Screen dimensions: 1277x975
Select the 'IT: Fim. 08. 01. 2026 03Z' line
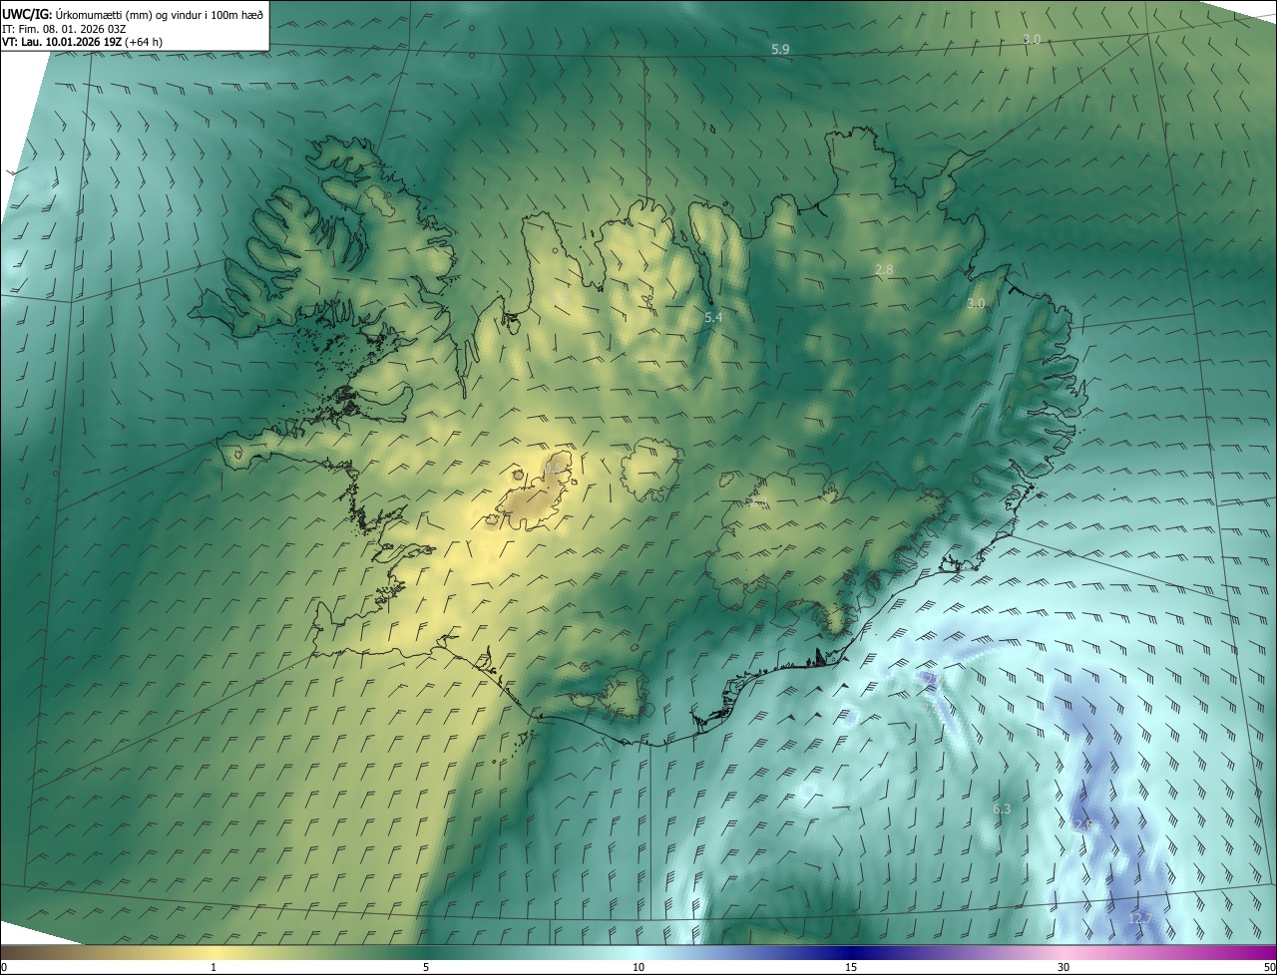click(x=64, y=28)
